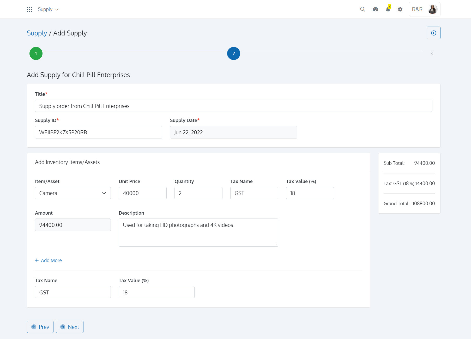This screenshot has width=471, height=339.
Task: Expand the Supply module dropdown
Action: point(48,9)
